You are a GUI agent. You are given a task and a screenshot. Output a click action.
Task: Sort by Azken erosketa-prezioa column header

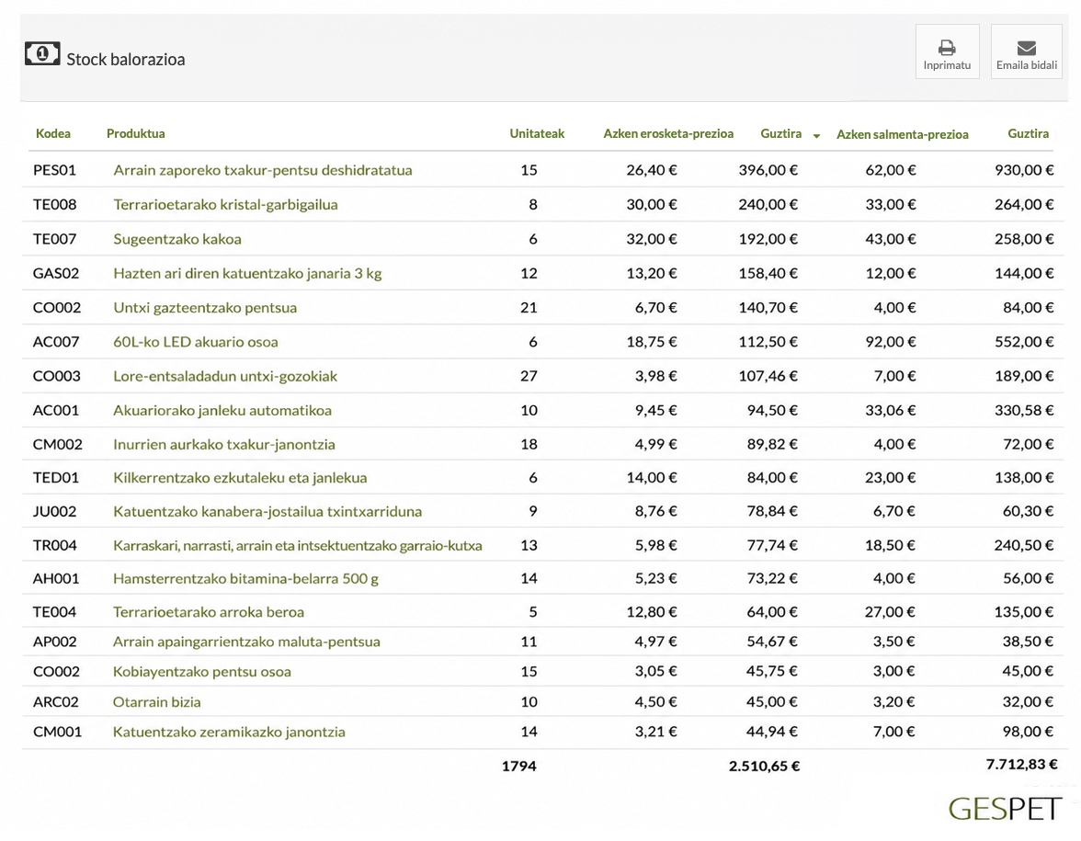pos(668,134)
